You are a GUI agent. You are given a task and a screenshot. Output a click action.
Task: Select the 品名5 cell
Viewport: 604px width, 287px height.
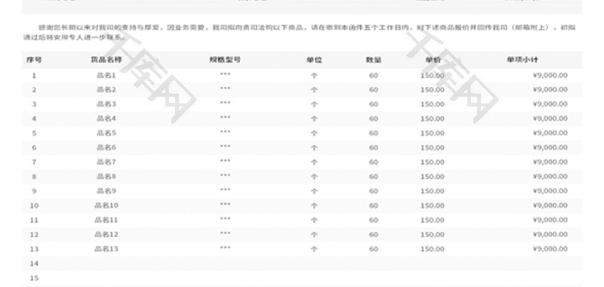(x=106, y=133)
